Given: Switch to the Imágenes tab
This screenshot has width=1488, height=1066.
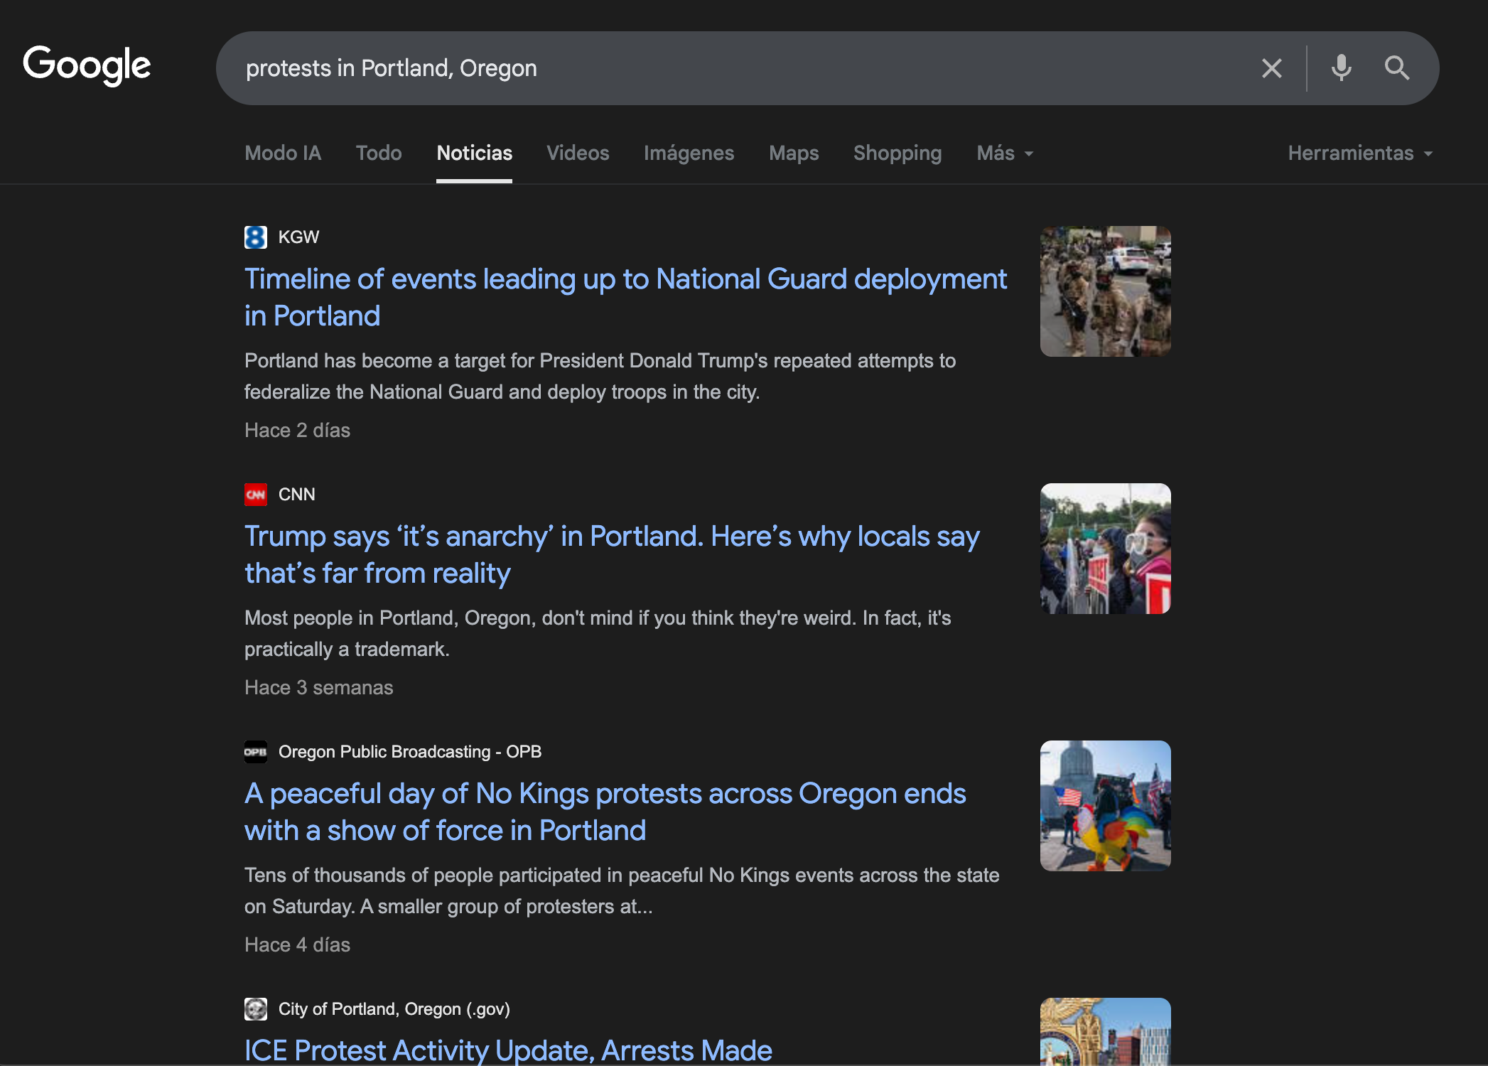Looking at the screenshot, I should (689, 154).
